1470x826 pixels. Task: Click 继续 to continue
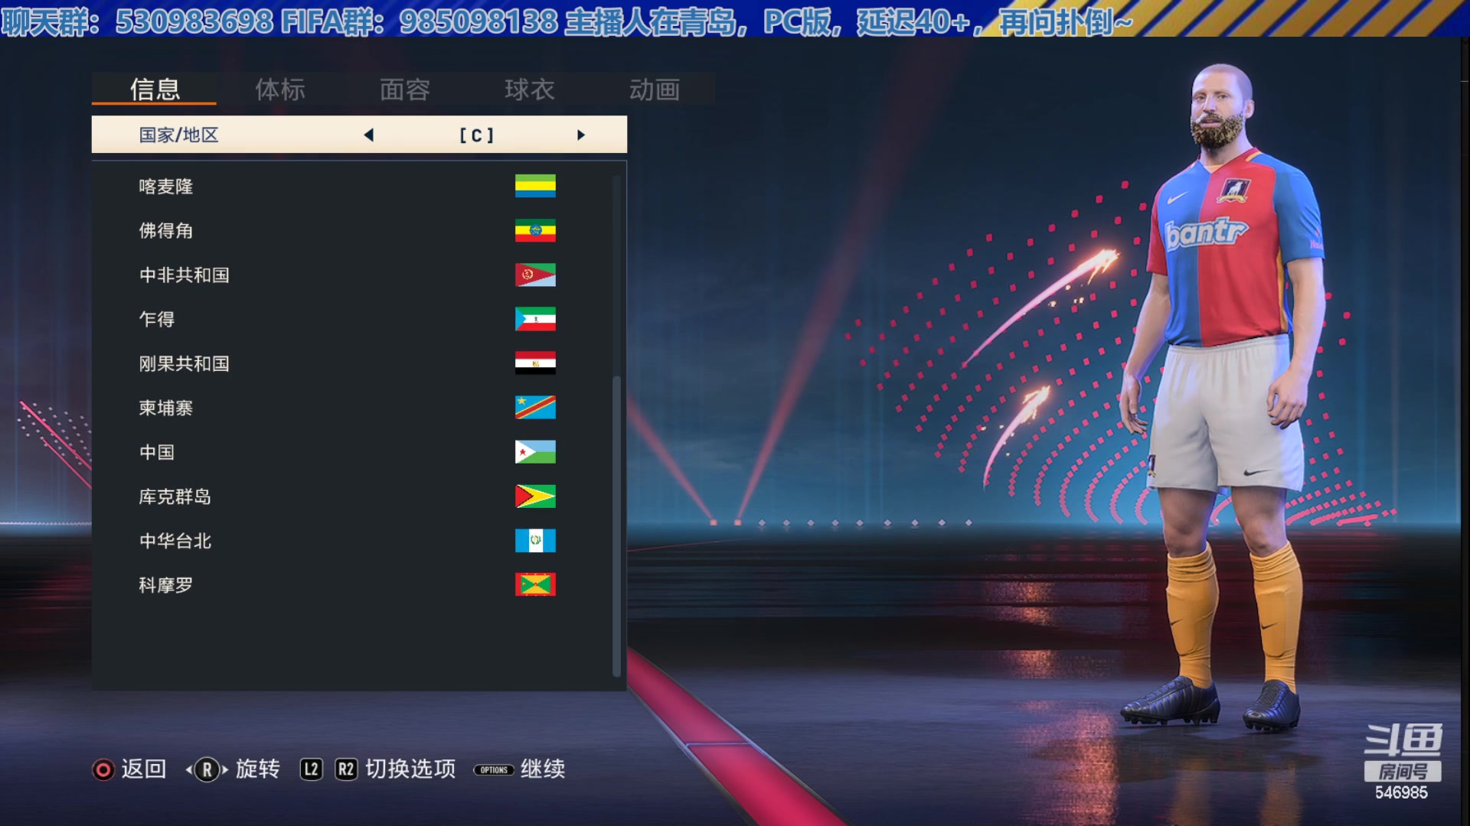click(x=543, y=769)
